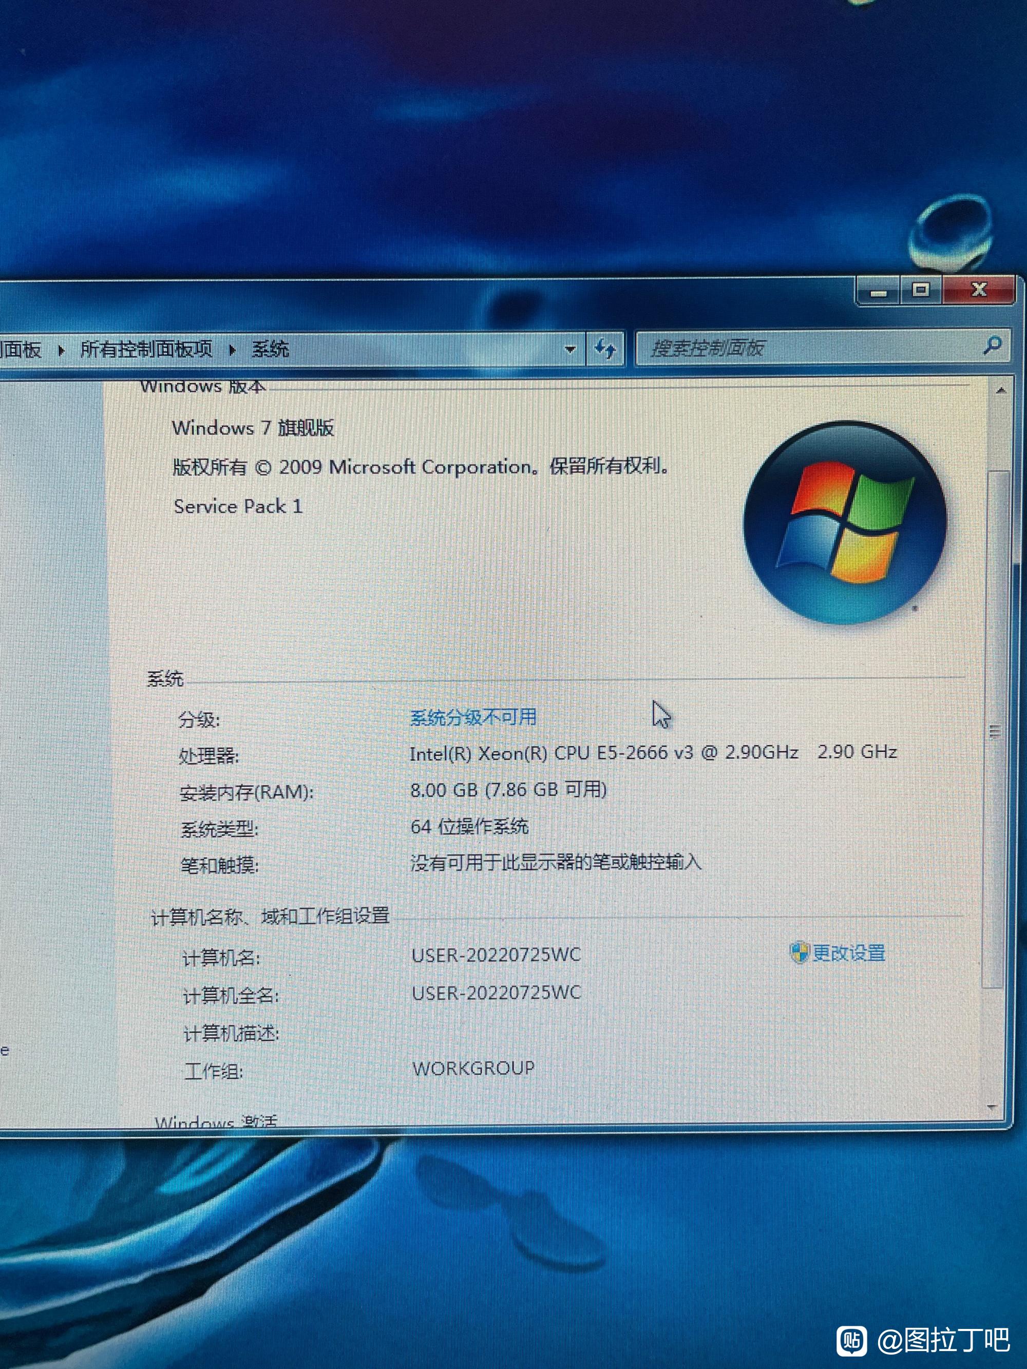Image resolution: width=1027 pixels, height=1369 pixels.
Task: Click the refresh icon beside address bar
Action: [x=604, y=349]
